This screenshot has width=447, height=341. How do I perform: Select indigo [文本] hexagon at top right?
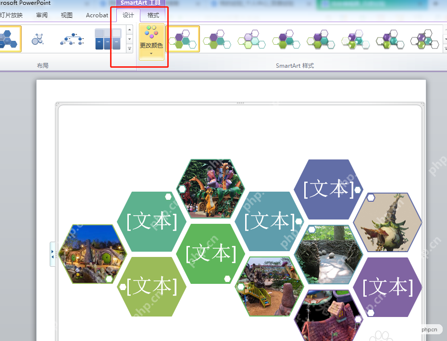(x=328, y=189)
